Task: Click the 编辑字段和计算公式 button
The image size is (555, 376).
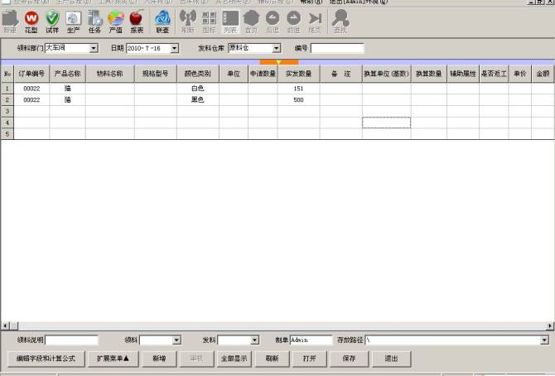Action: [x=46, y=359]
